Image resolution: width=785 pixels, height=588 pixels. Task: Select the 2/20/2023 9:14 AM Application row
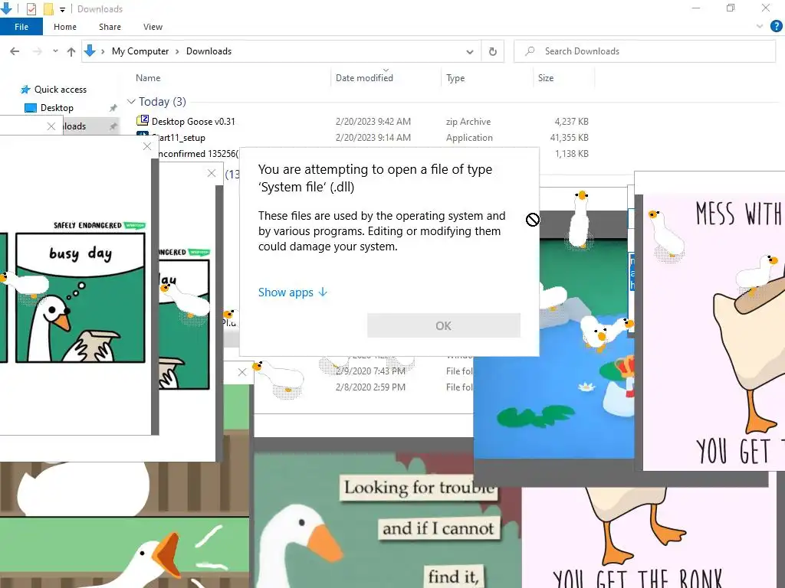tap(363, 138)
